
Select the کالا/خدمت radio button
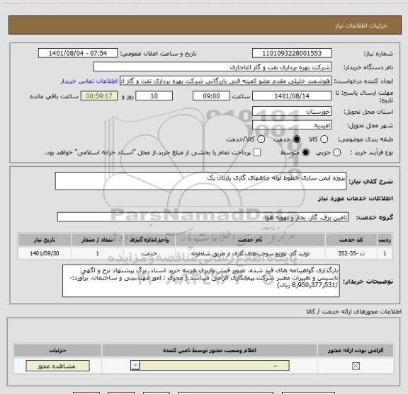click(261, 139)
